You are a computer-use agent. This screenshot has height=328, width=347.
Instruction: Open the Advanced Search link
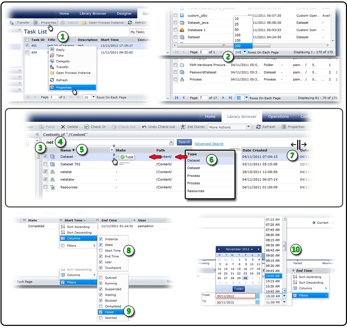click(209, 143)
